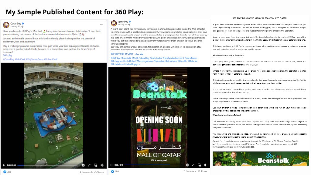Click the audience globe icon next to January 30

(x=22, y=26)
